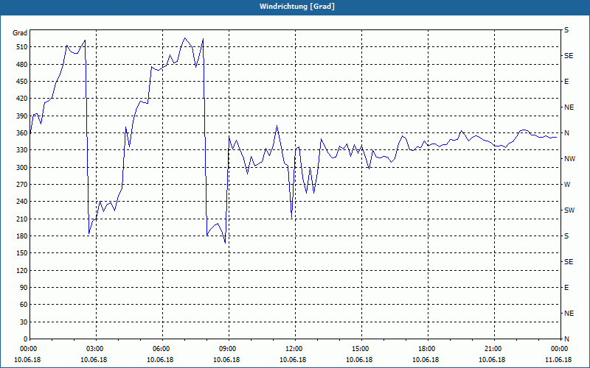This screenshot has height=368, width=590.
Task: Click the NW compass label
Action: 569,159
